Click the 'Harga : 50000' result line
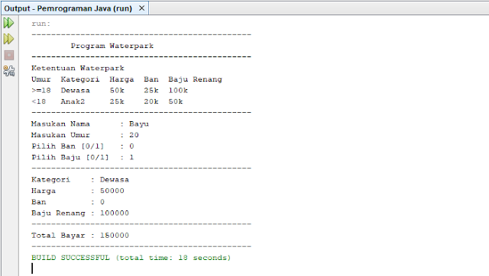Image resolution: width=489 pixels, height=276 pixels. point(78,191)
